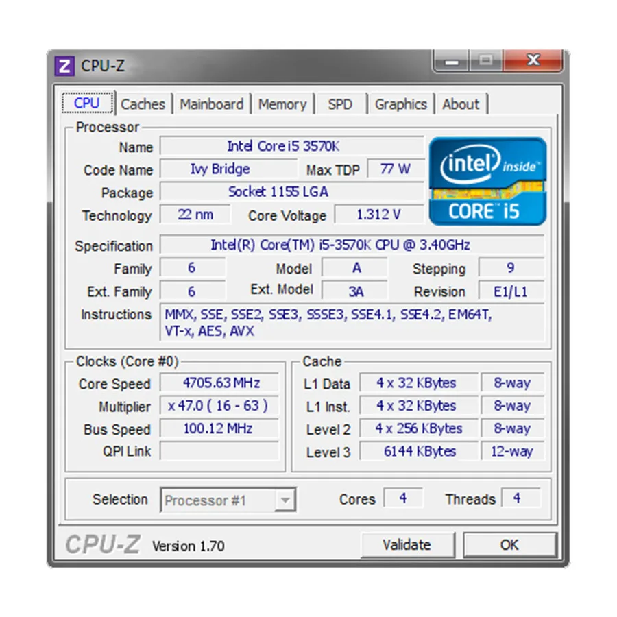Click the Revision value E1/L1

pos(511,291)
